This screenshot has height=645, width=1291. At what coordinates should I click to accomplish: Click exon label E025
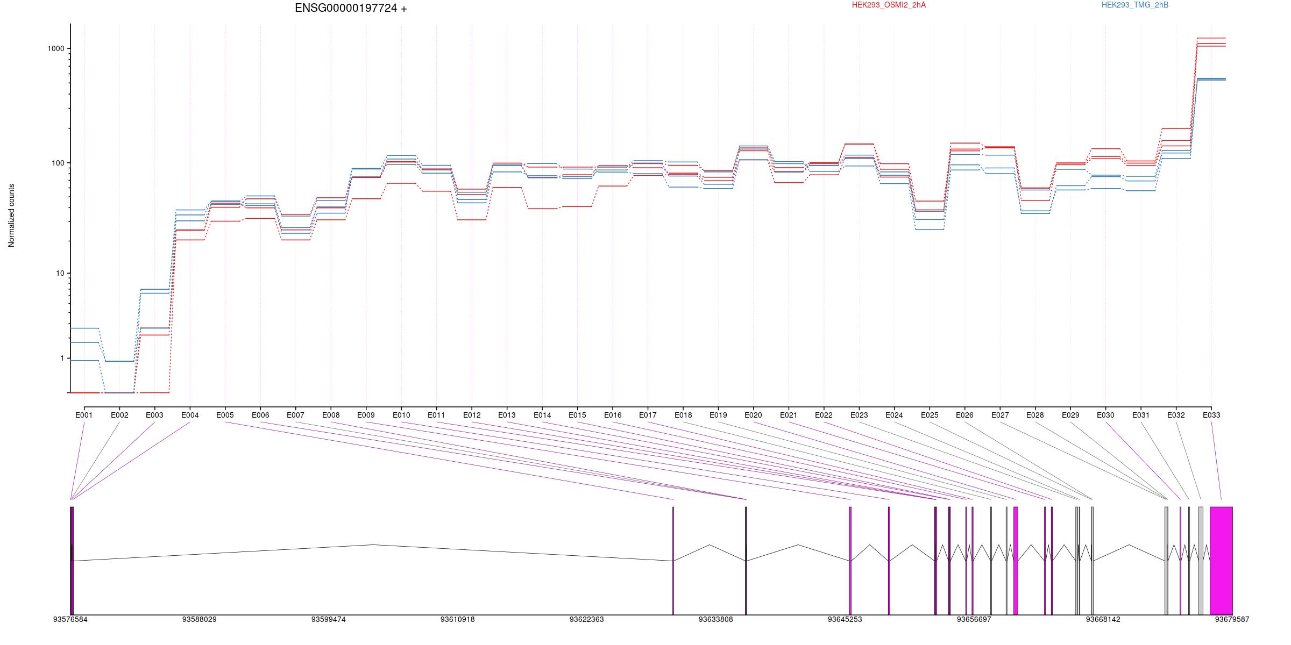pos(930,415)
